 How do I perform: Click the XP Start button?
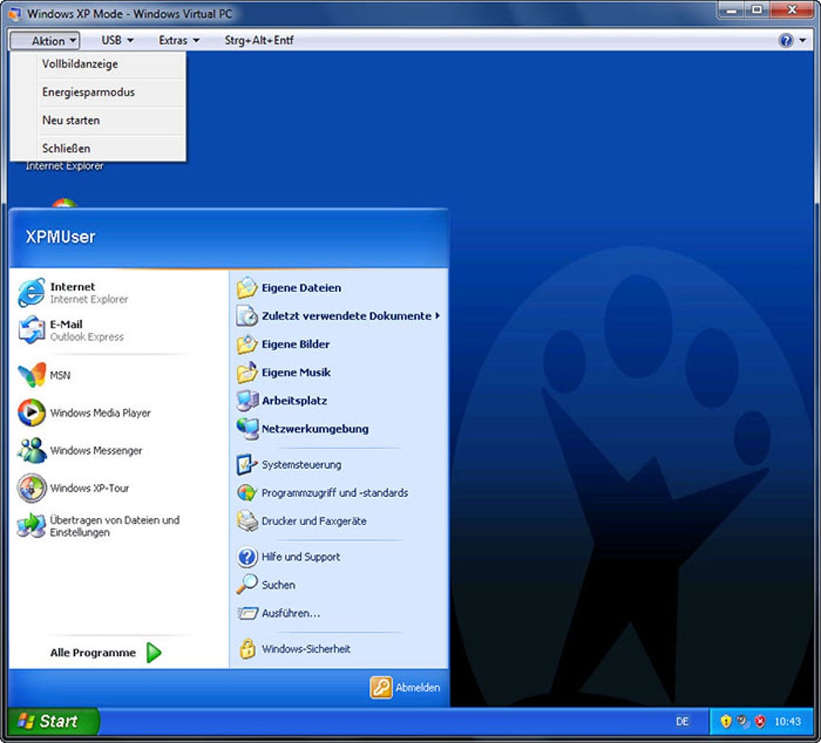54,721
